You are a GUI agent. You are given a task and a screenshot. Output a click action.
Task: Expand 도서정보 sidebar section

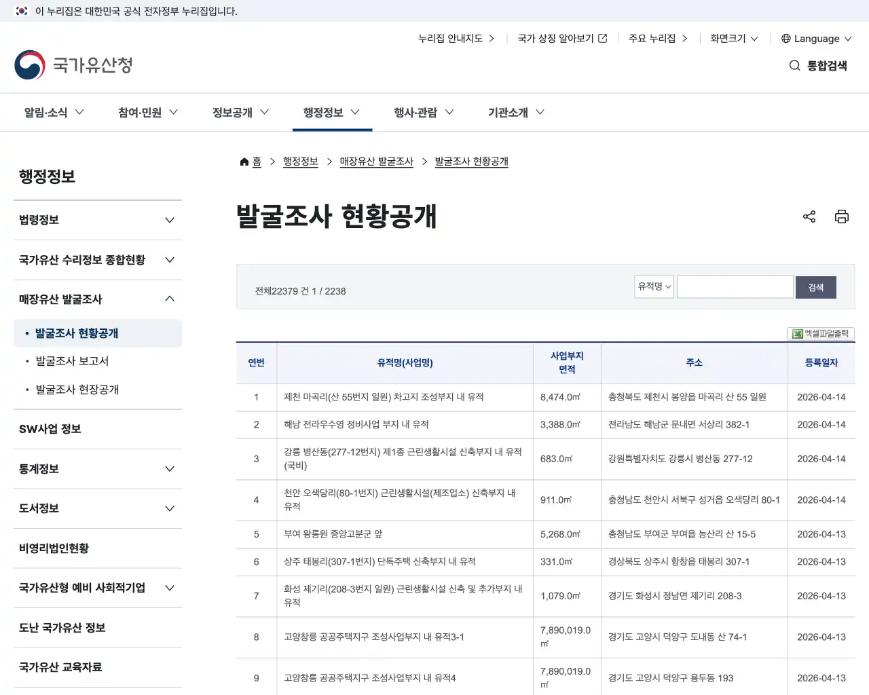[x=98, y=508]
